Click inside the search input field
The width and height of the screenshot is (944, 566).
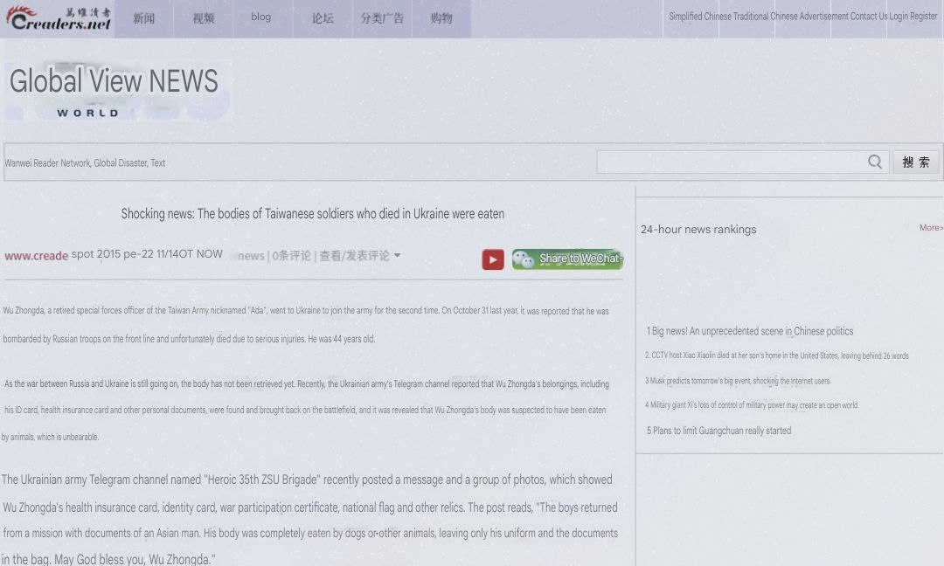tap(730, 162)
